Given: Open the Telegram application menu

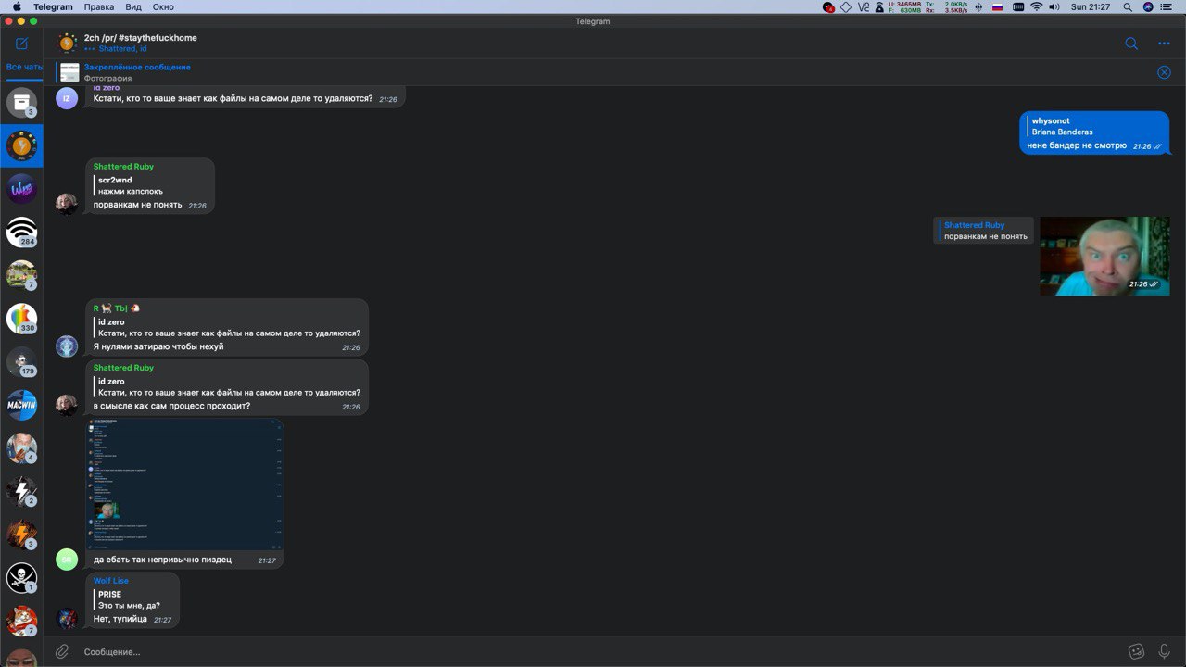Looking at the screenshot, I should pyautogui.click(x=53, y=6).
